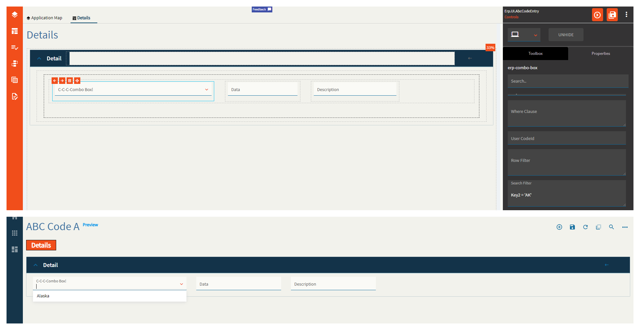
Task: Click the Feedback badge
Action: coord(262,9)
